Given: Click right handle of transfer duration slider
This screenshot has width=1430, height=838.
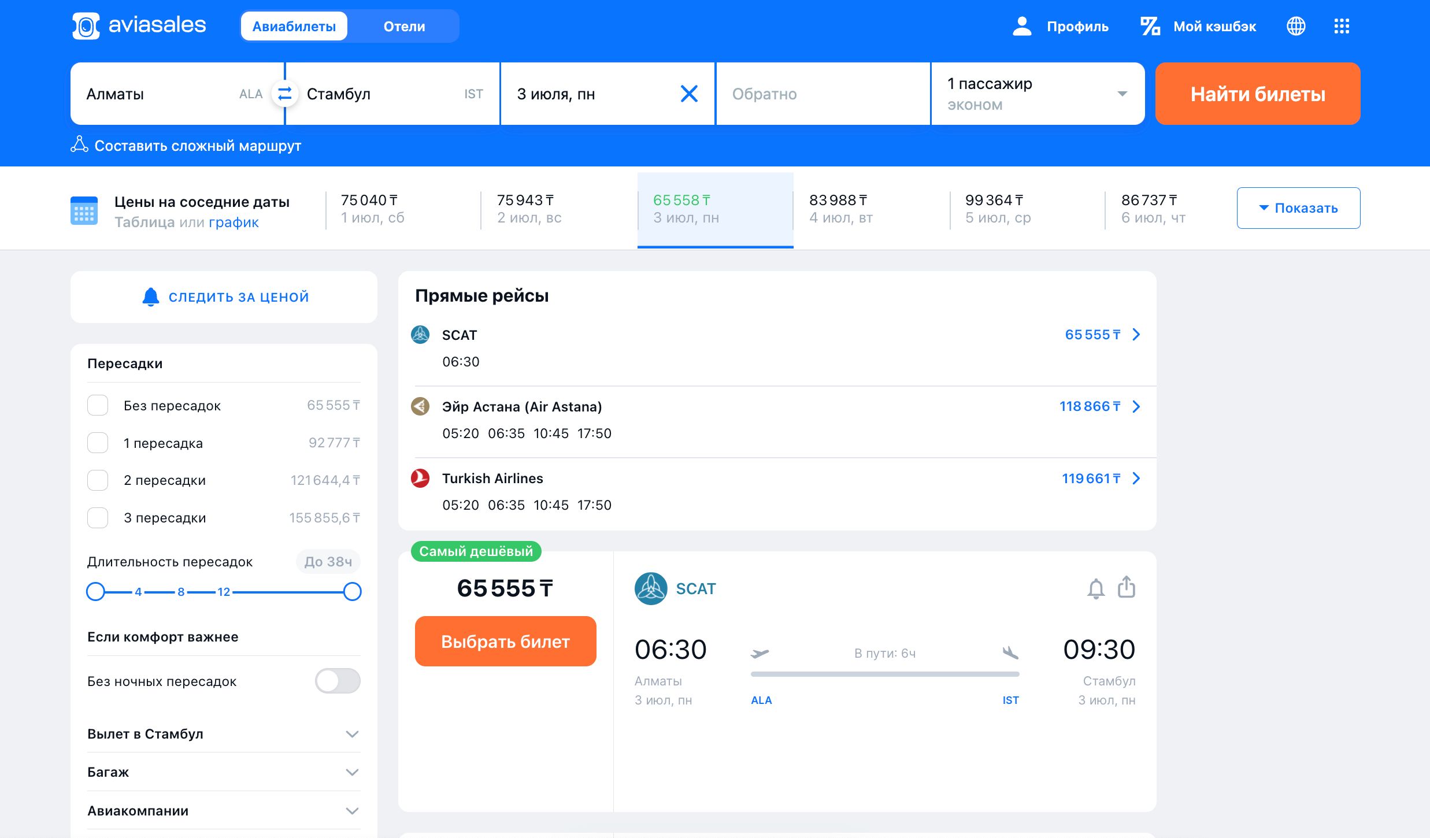Looking at the screenshot, I should [x=353, y=591].
